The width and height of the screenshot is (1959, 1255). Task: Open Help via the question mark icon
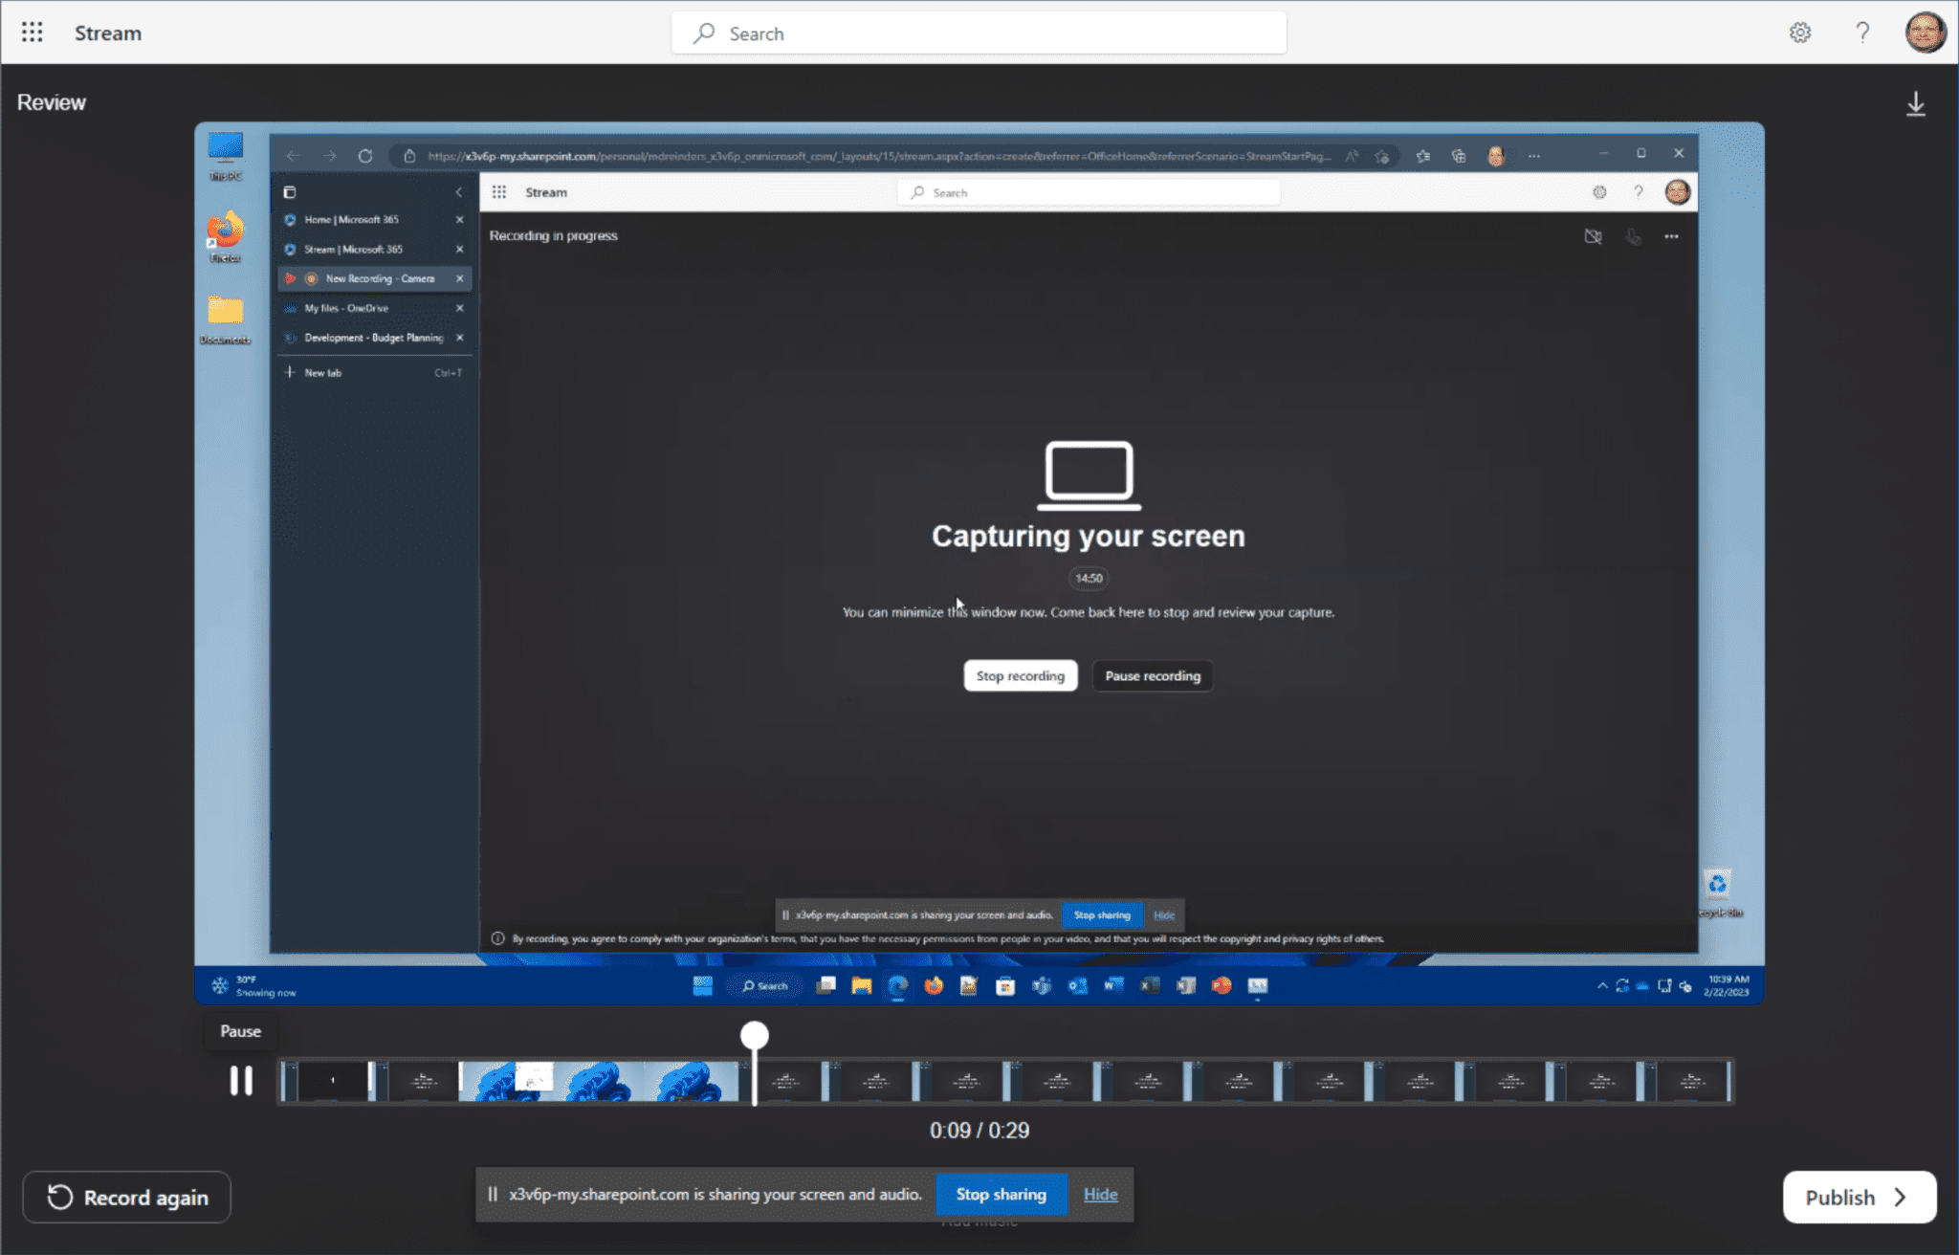coord(1861,32)
